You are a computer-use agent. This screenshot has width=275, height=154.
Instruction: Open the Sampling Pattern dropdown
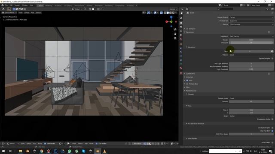251,55
